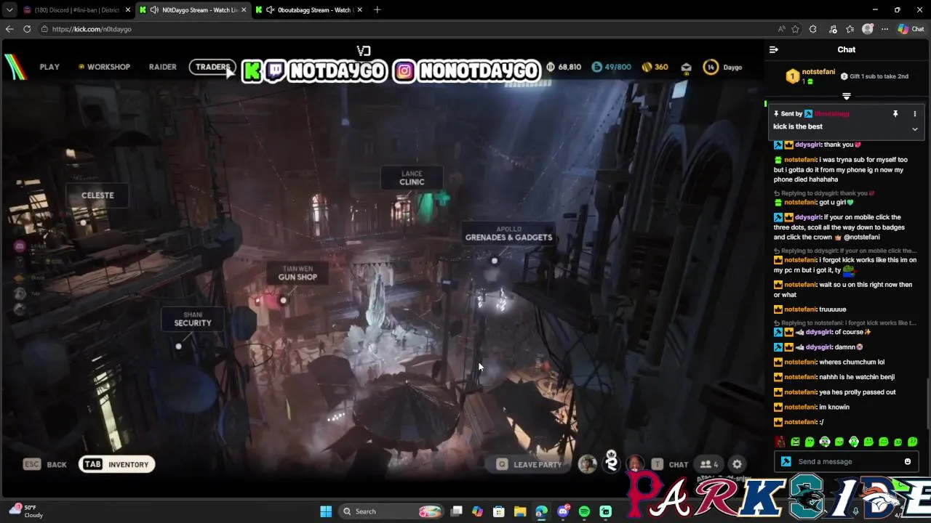This screenshot has width=931, height=523.
Task: Open the Windows Start menu
Action: pos(326,511)
